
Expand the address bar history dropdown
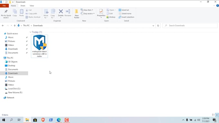(153, 26)
